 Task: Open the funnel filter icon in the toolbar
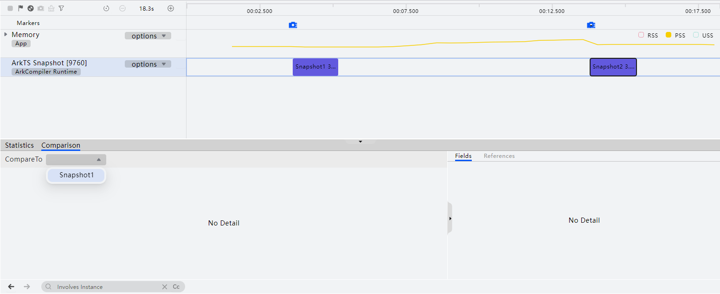click(x=61, y=8)
